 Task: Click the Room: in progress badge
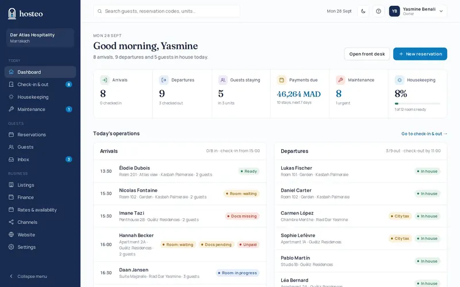[237, 273]
